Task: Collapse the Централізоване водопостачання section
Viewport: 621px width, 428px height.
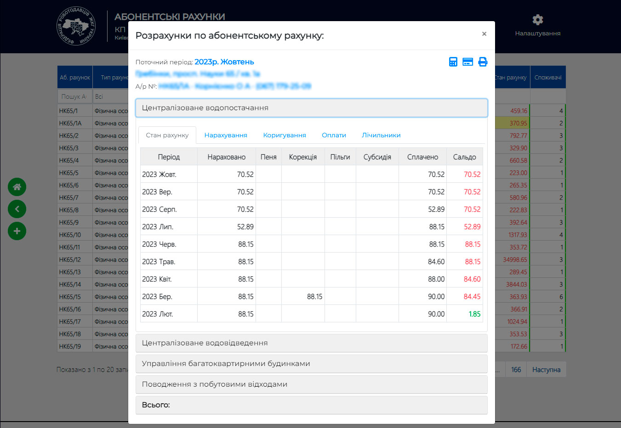Action: [311, 108]
